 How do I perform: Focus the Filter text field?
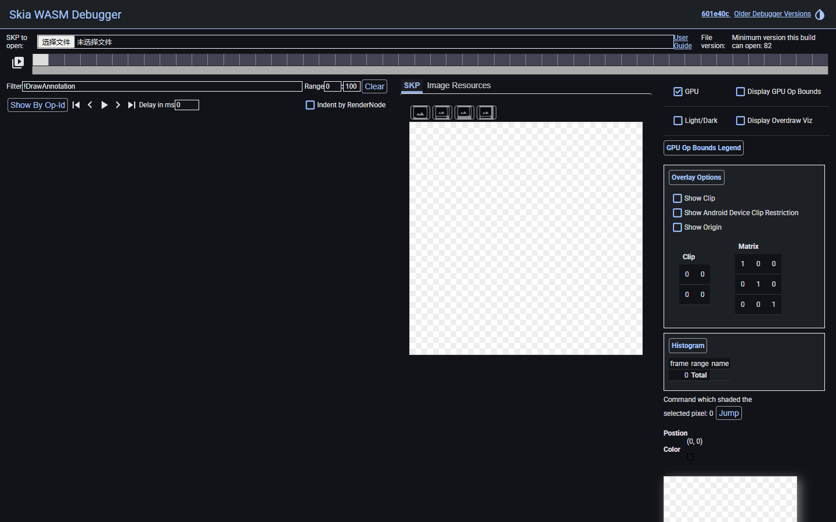tap(163, 86)
